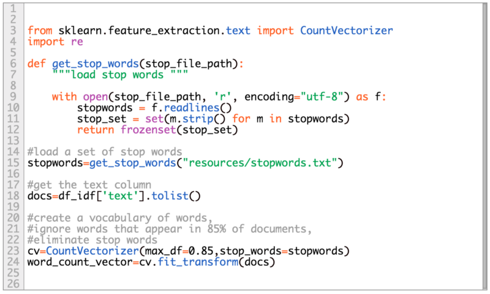Click the tolist() call on line 18

click(x=185, y=196)
